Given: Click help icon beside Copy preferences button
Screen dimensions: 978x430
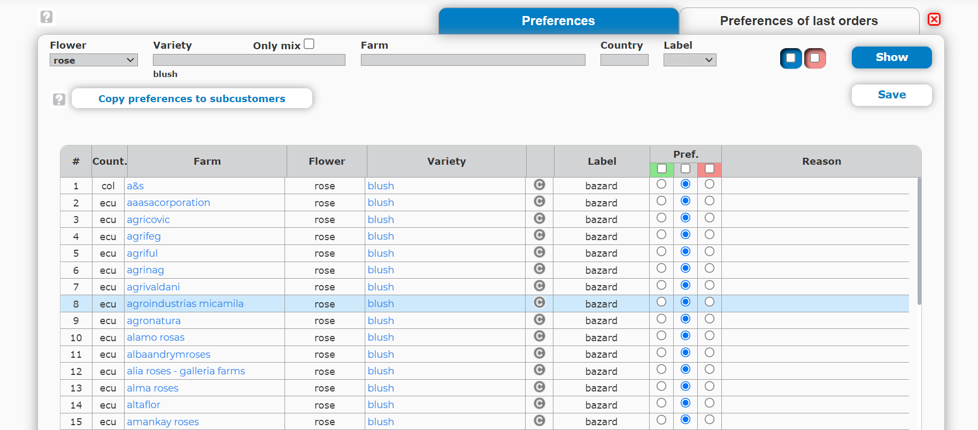Looking at the screenshot, I should coord(59,99).
